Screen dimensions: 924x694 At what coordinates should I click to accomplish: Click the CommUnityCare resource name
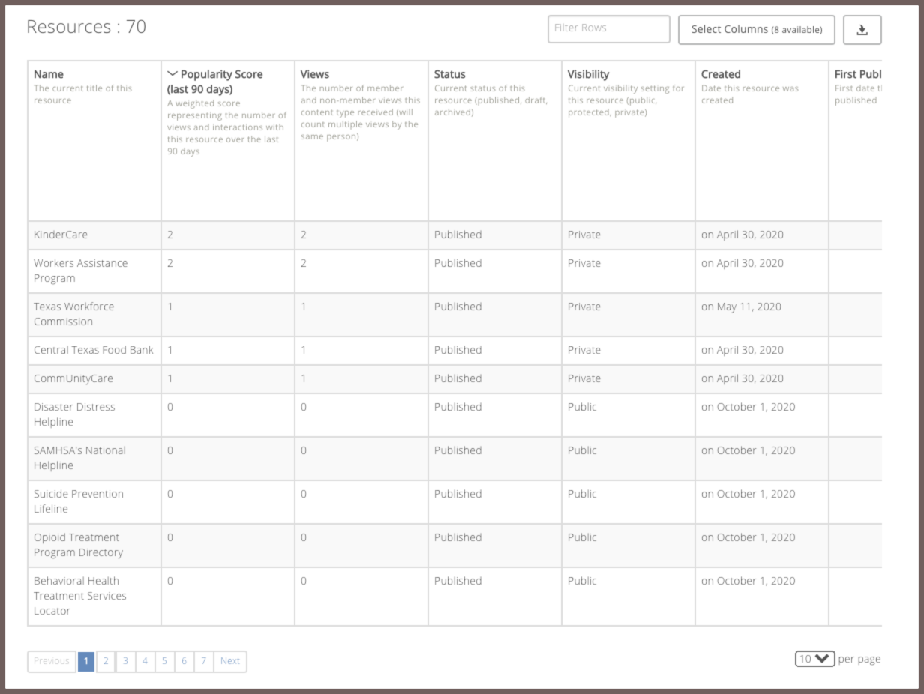pos(73,378)
